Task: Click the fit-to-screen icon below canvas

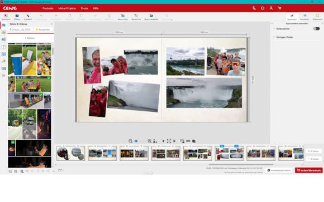Action: (x=169, y=141)
